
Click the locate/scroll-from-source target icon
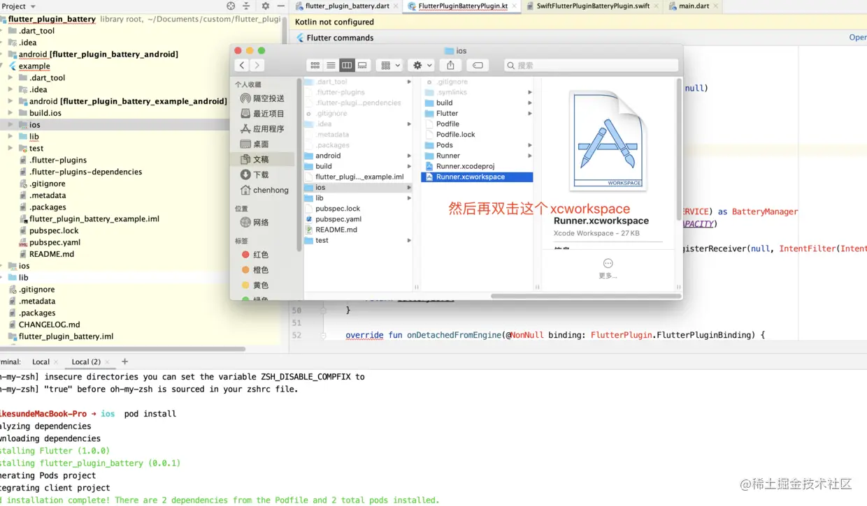pyautogui.click(x=231, y=6)
